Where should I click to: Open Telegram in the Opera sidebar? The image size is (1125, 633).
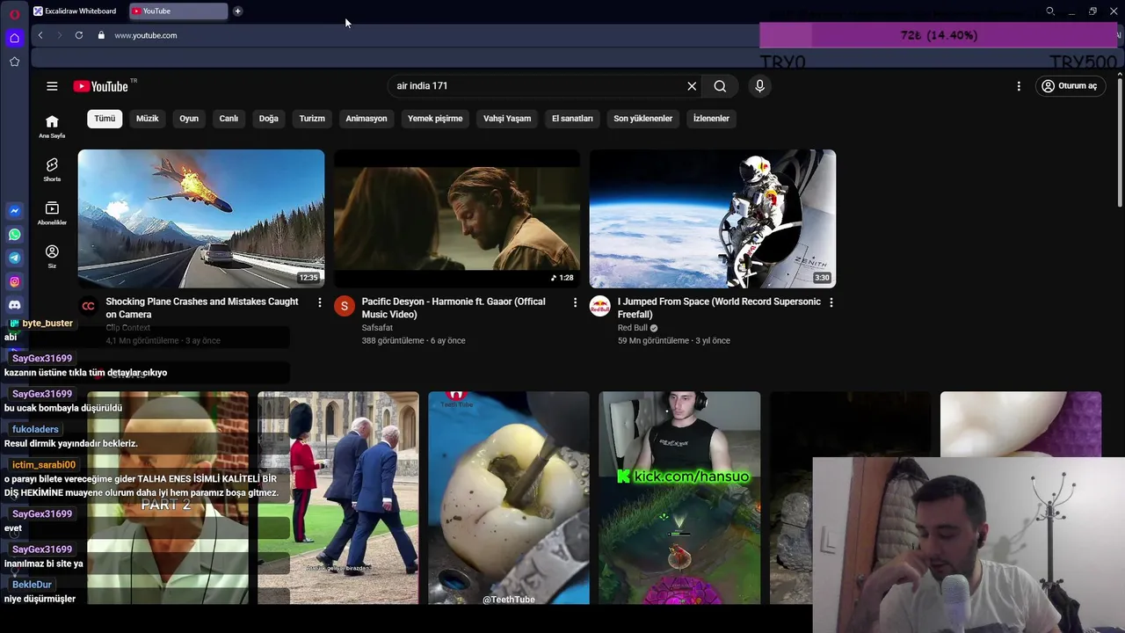14,258
